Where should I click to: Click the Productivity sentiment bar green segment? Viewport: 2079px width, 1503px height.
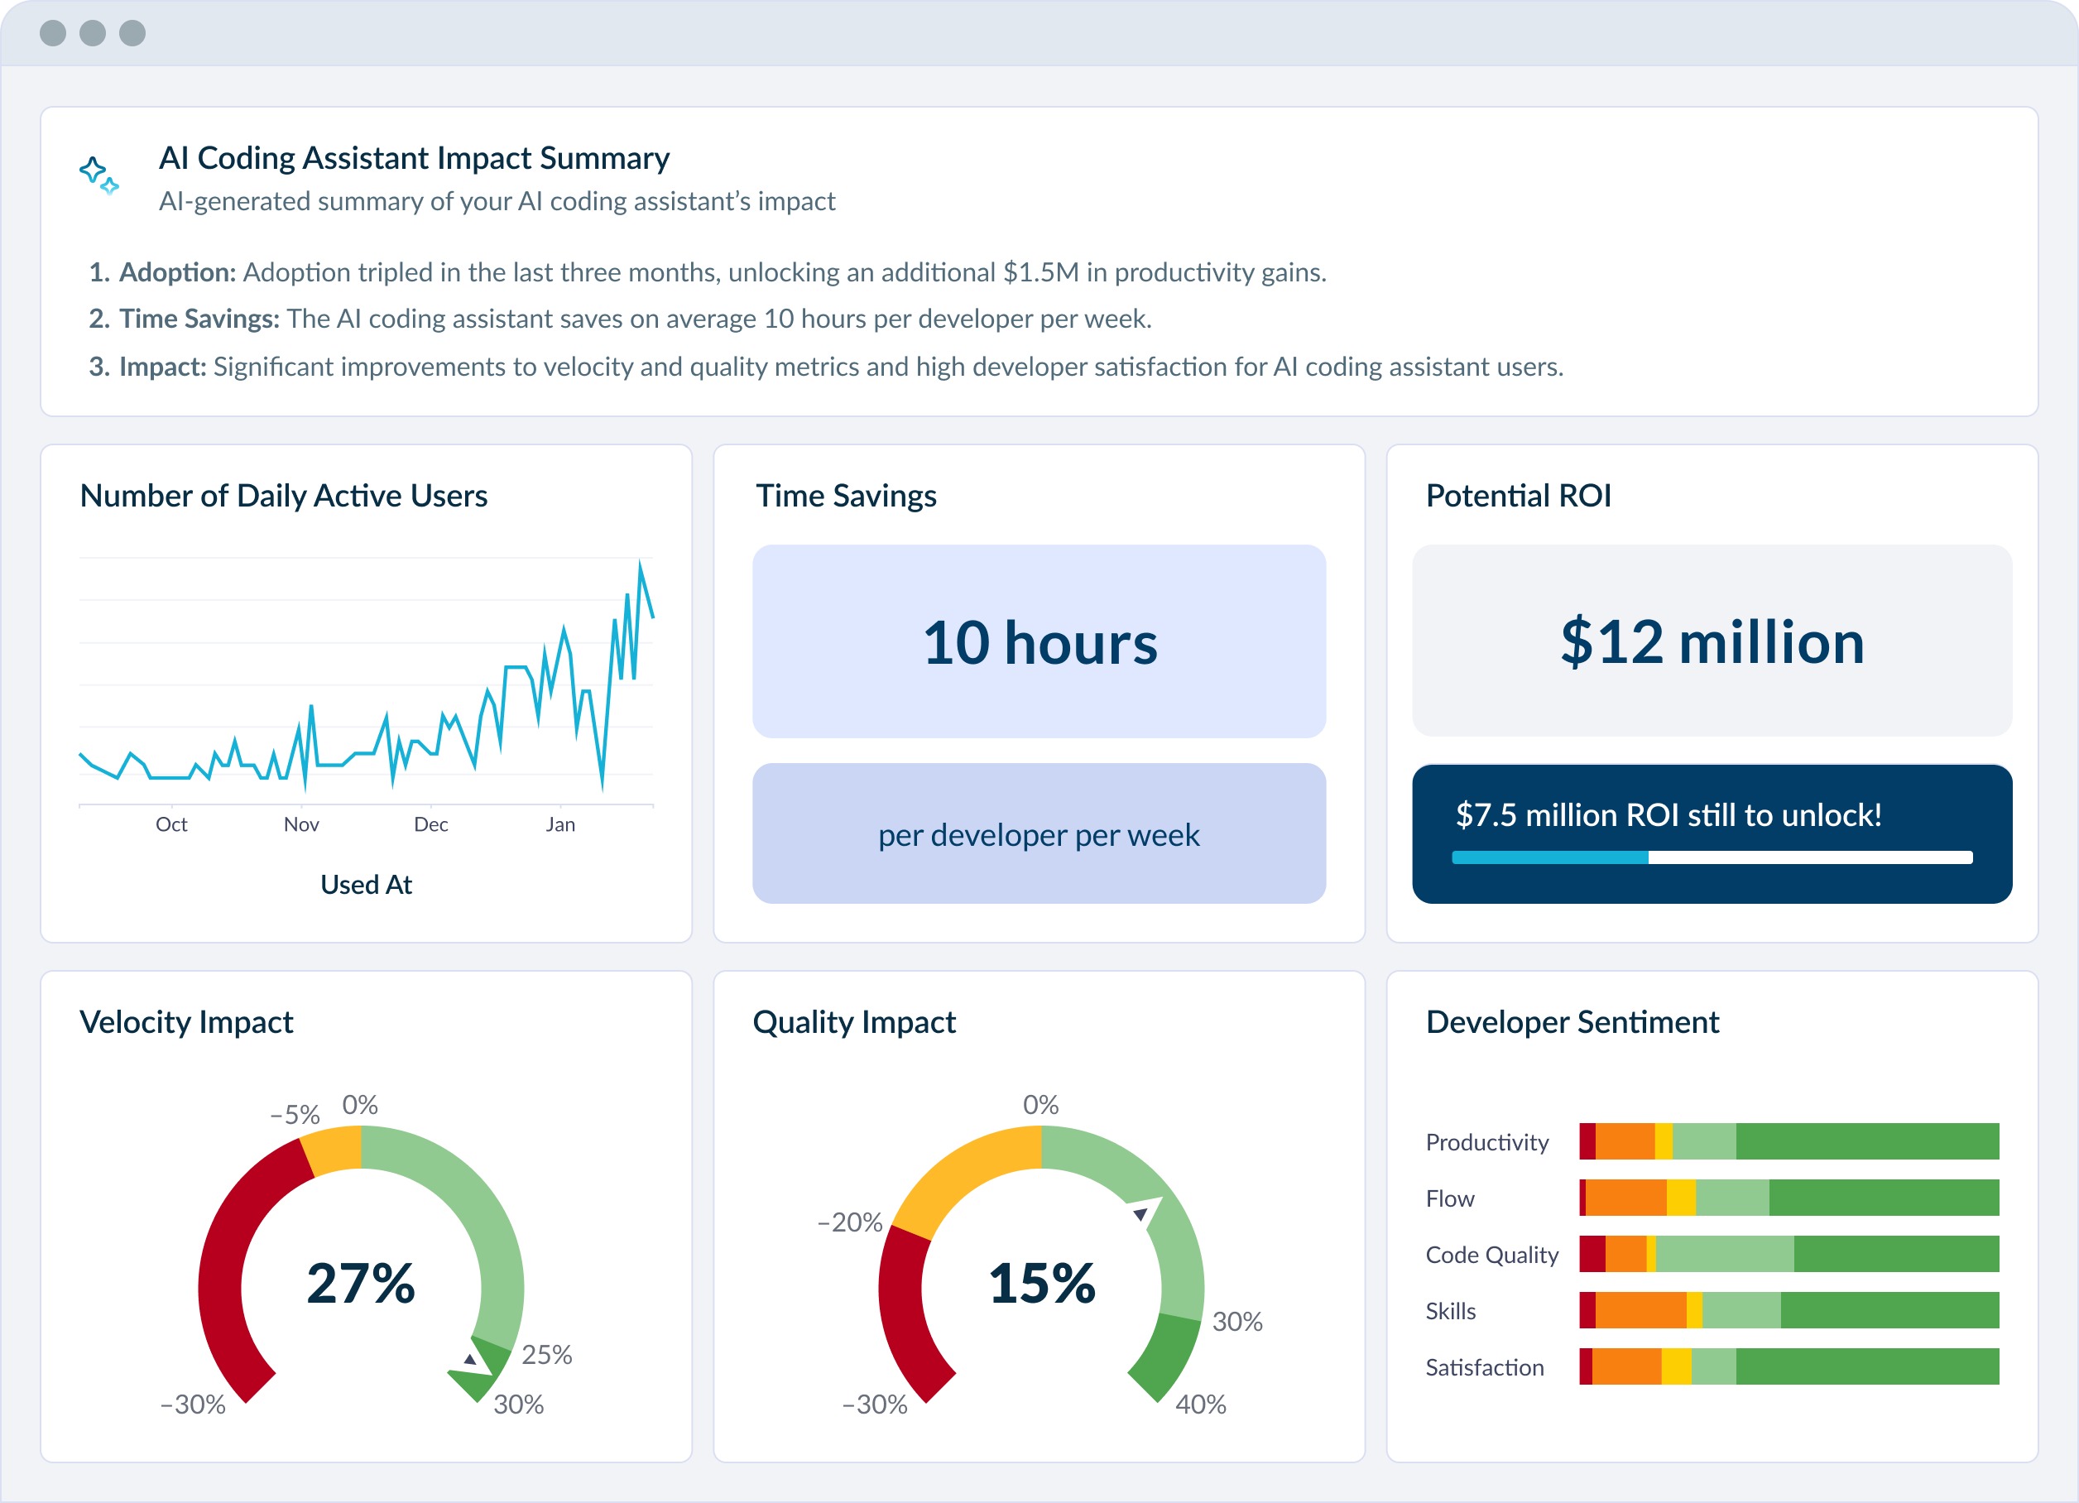pyautogui.click(x=1866, y=1142)
